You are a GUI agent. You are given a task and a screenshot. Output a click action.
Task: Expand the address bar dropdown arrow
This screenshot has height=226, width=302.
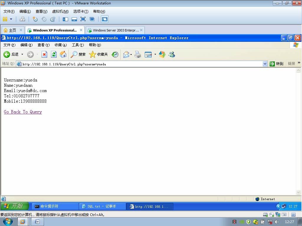[x=265, y=64]
